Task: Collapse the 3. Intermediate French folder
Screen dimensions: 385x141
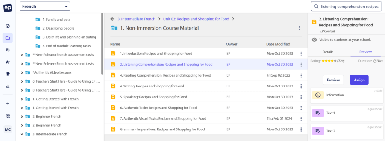Action: pyautogui.click(x=22, y=134)
